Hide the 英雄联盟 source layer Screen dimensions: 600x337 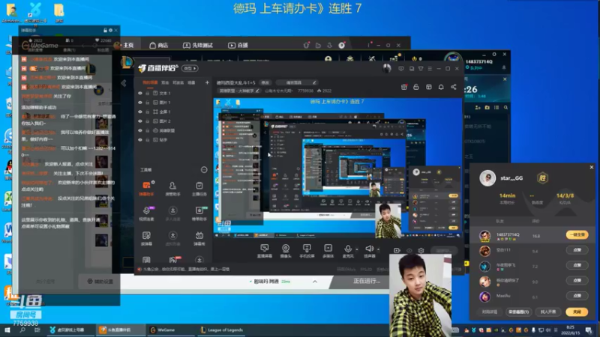[x=140, y=130]
